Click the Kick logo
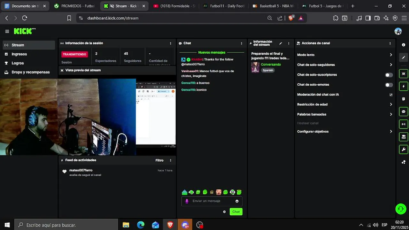Image resolution: width=409 pixels, height=230 pixels. pyautogui.click(x=24, y=31)
